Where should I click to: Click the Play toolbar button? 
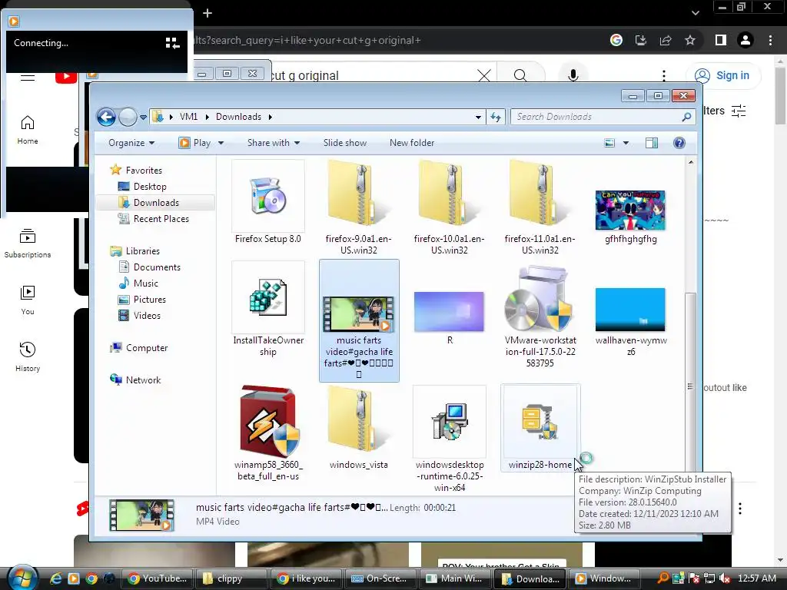pos(194,143)
